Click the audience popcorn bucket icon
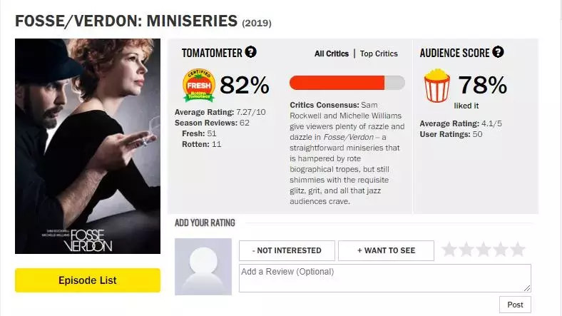 [436, 86]
